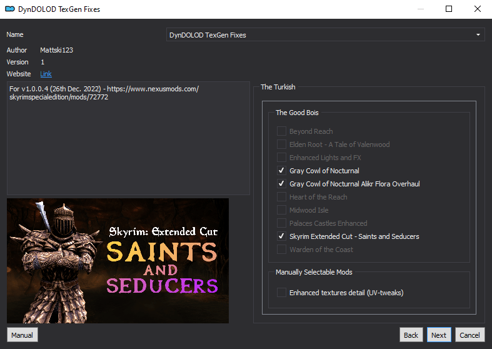Click the author name Mattski123
The image size is (492, 349).
[x=56, y=50]
